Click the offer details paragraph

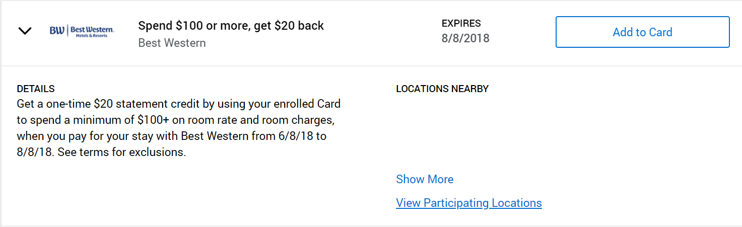[x=179, y=128]
